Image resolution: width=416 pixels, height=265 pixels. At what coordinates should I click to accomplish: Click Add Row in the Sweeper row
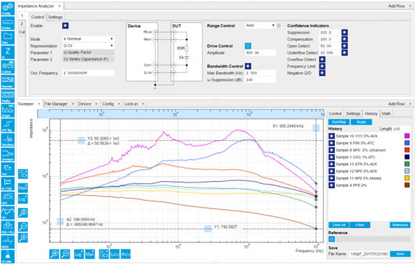[397, 104]
